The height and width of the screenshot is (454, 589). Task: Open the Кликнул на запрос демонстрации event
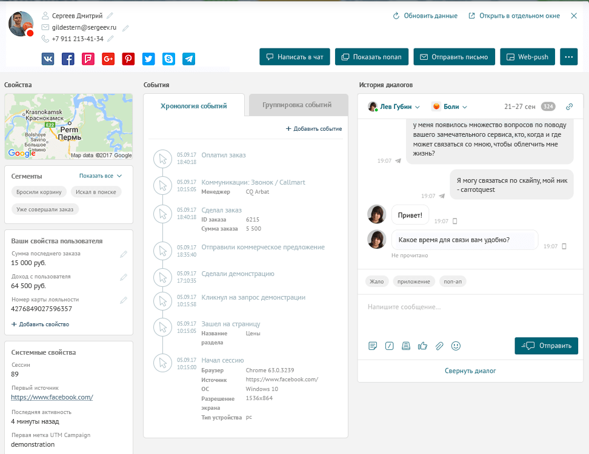coord(253,298)
